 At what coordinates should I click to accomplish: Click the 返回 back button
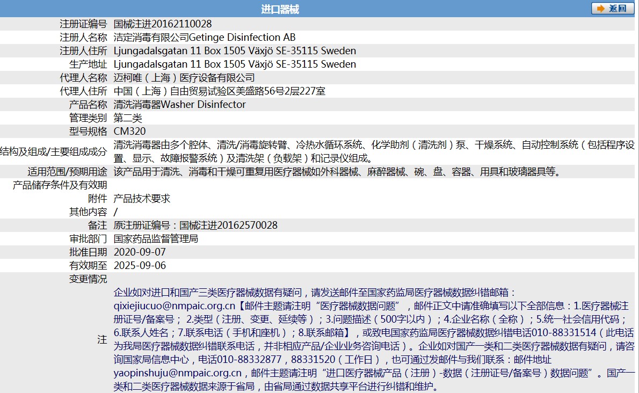point(613,9)
